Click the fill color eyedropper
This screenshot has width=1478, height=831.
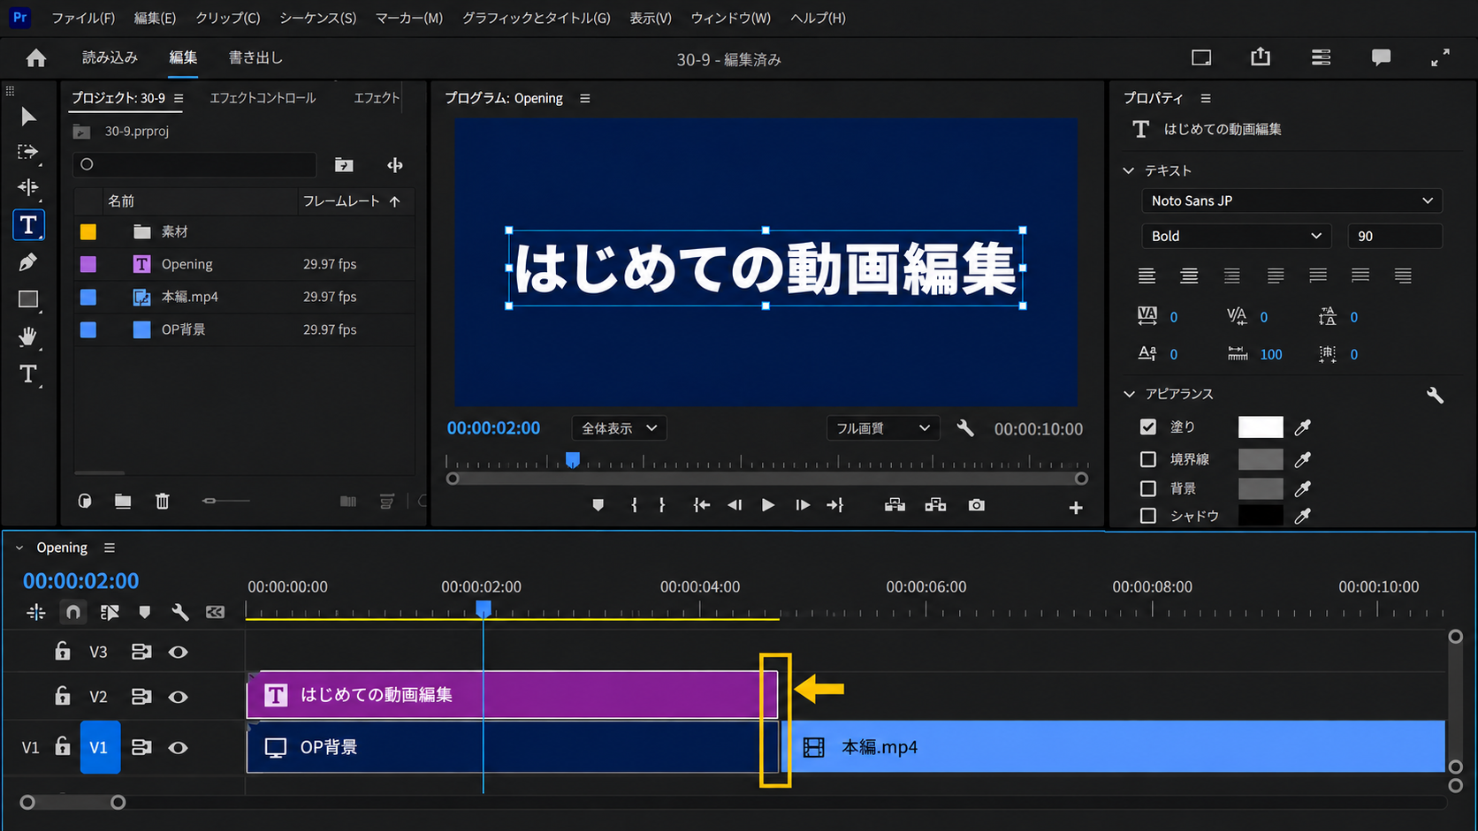click(x=1303, y=427)
